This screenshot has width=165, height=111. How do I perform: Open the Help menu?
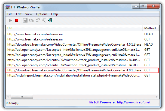pyautogui.click(x=54, y=14)
